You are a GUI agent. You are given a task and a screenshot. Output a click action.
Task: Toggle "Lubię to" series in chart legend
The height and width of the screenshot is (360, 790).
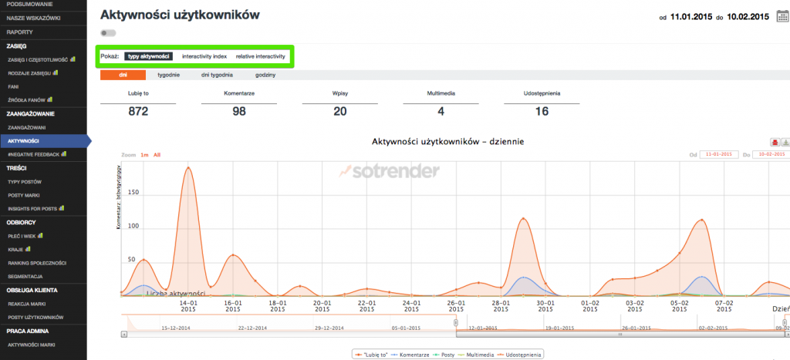(x=370, y=355)
